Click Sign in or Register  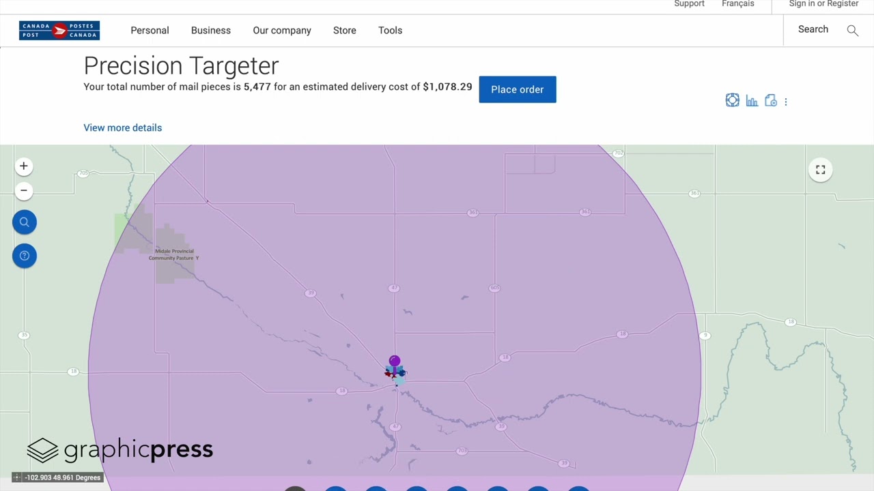[823, 4]
